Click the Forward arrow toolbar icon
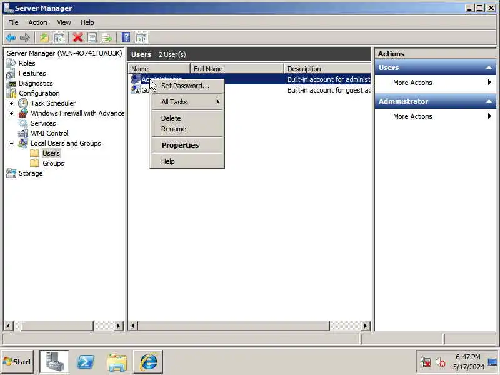500x375 pixels. coord(24,38)
